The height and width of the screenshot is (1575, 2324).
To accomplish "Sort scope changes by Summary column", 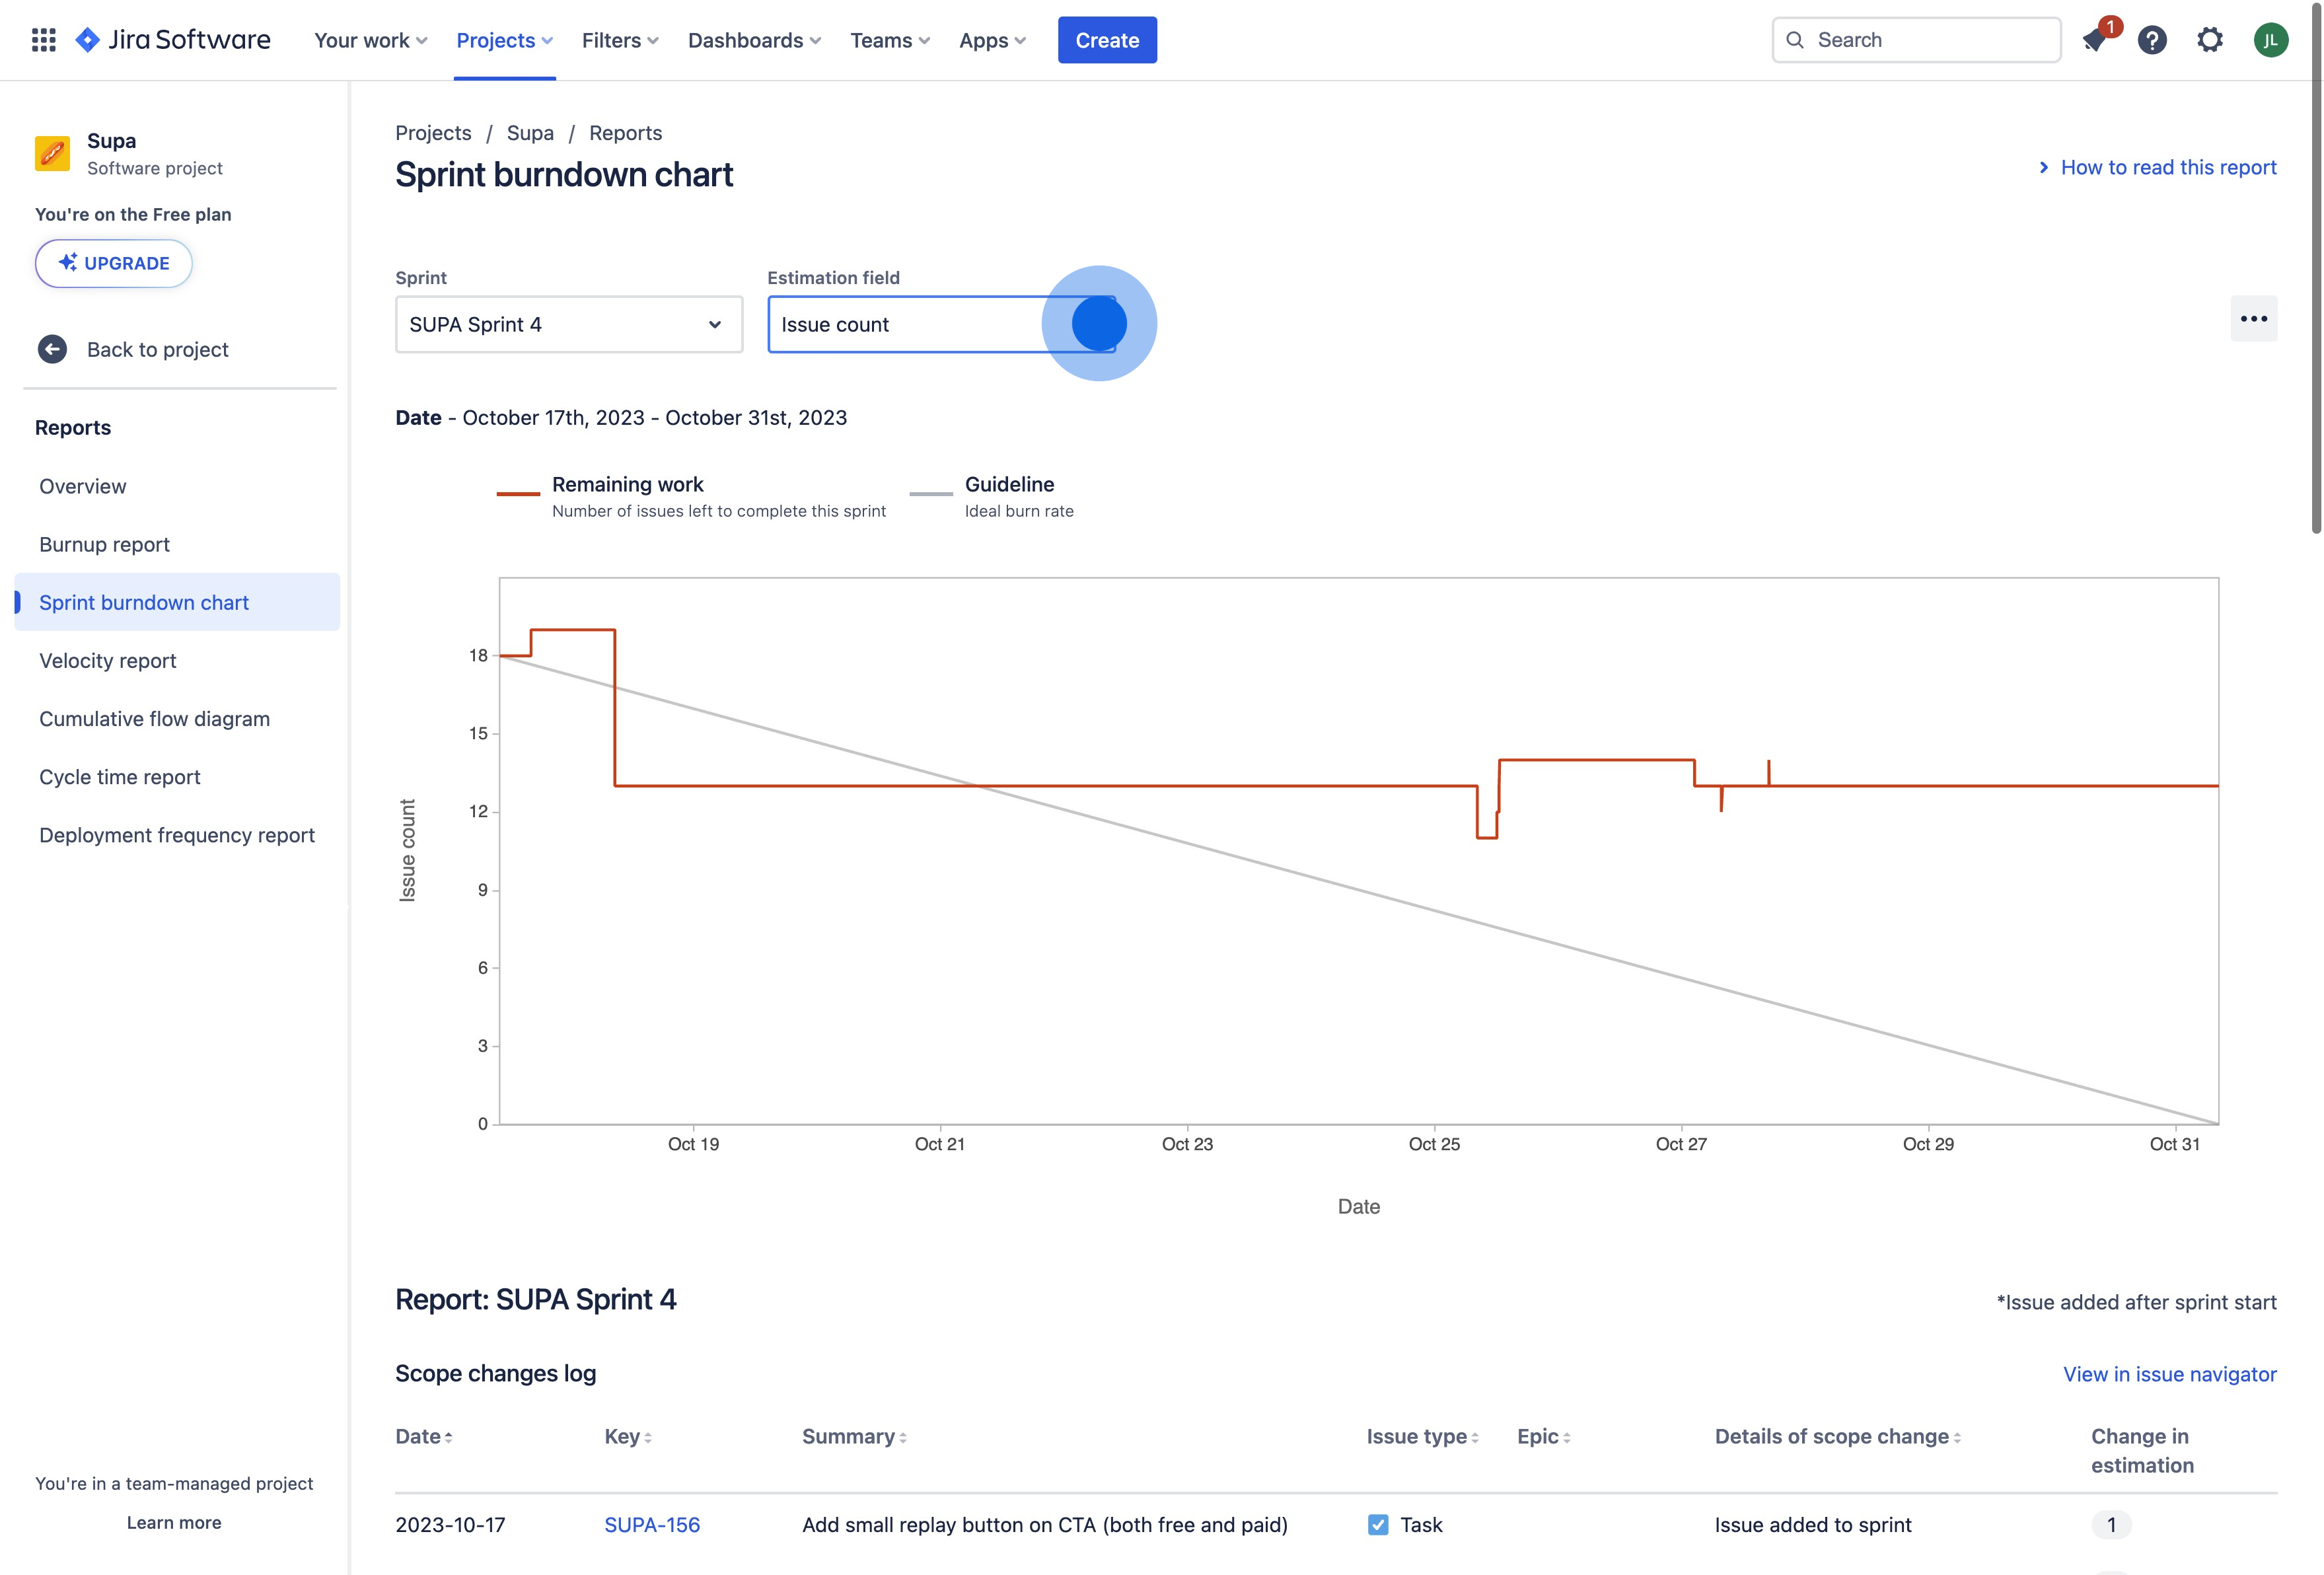I will [x=854, y=1436].
